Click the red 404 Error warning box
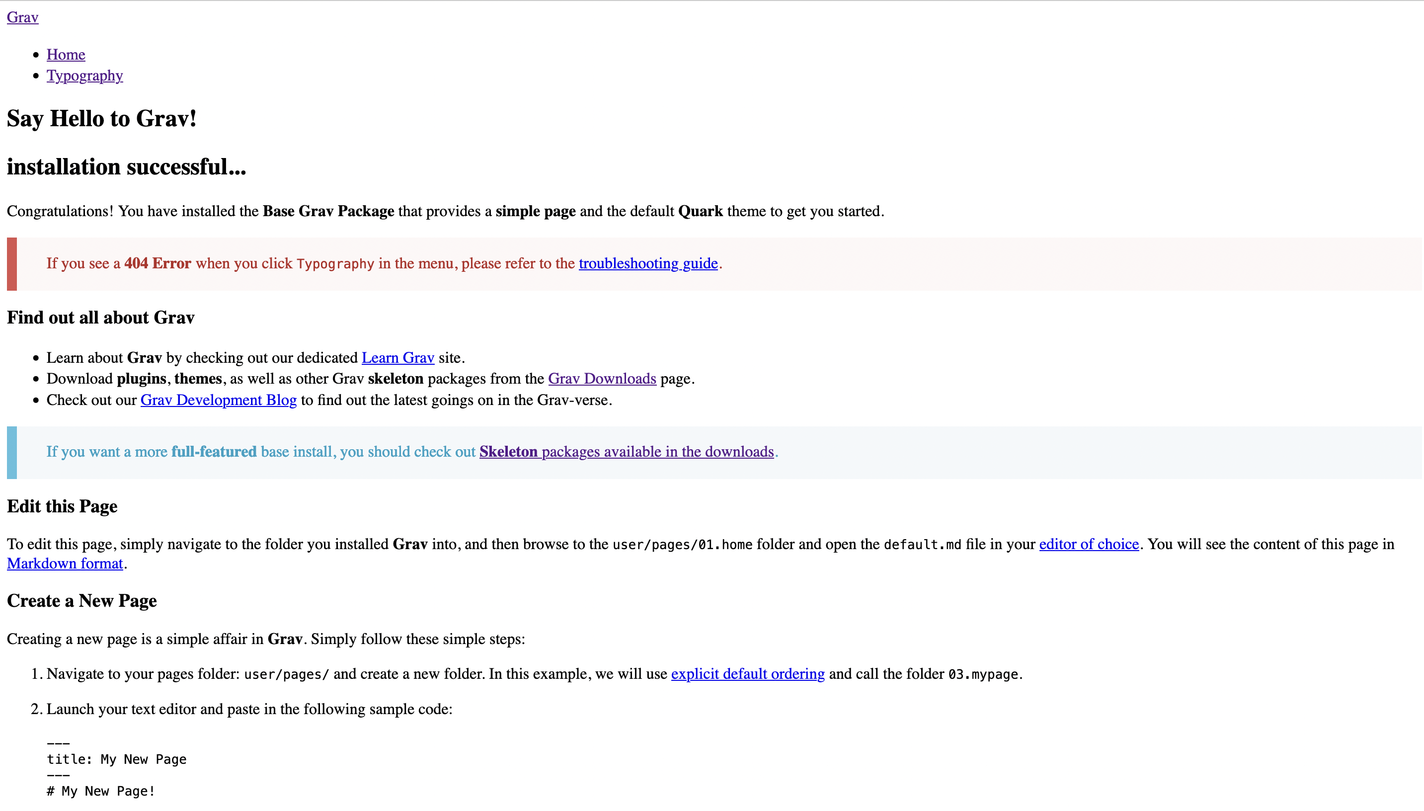Viewport: 1424px width, 811px height. pyautogui.click(x=383, y=263)
